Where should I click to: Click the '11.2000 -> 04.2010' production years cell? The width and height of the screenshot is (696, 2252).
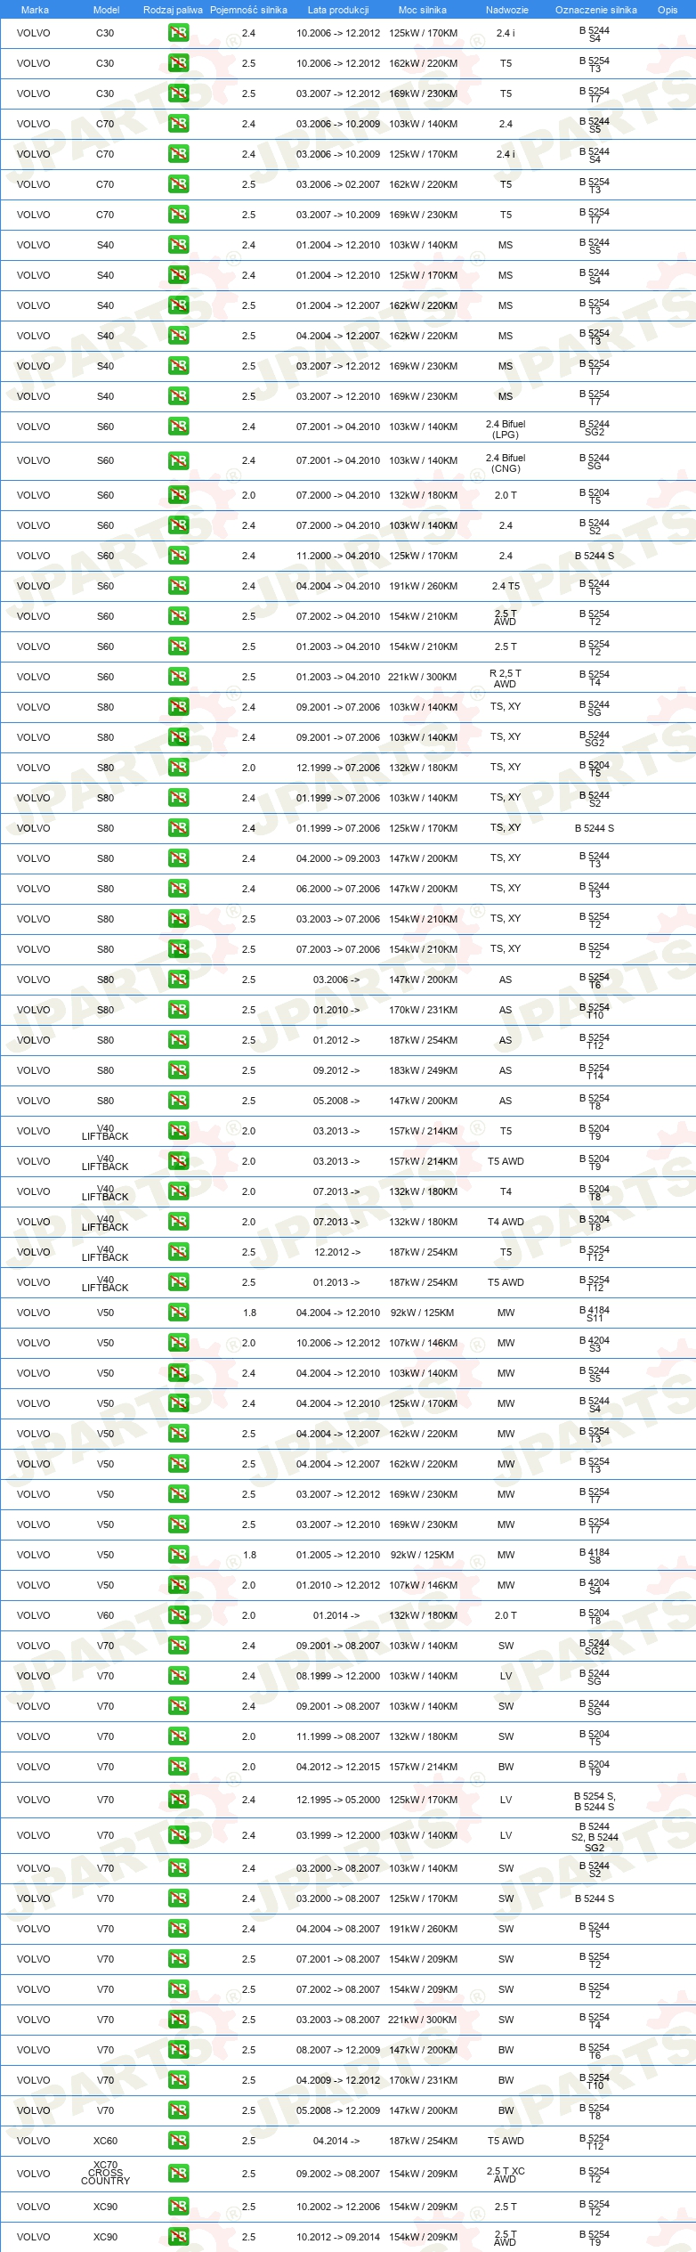point(338,556)
